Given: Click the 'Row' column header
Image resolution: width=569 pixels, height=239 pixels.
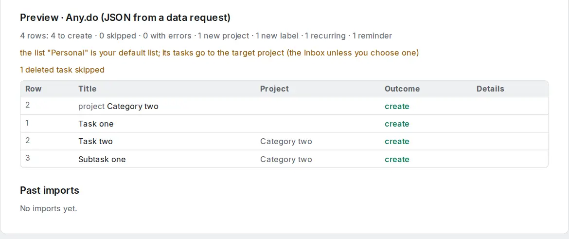Looking at the screenshot, I should pyautogui.click(x=34, y=89).
